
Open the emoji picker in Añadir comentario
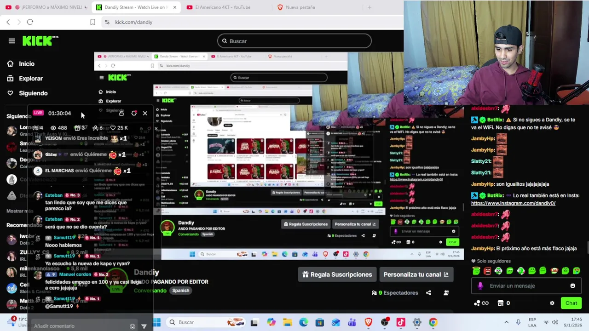pos(133,326)
